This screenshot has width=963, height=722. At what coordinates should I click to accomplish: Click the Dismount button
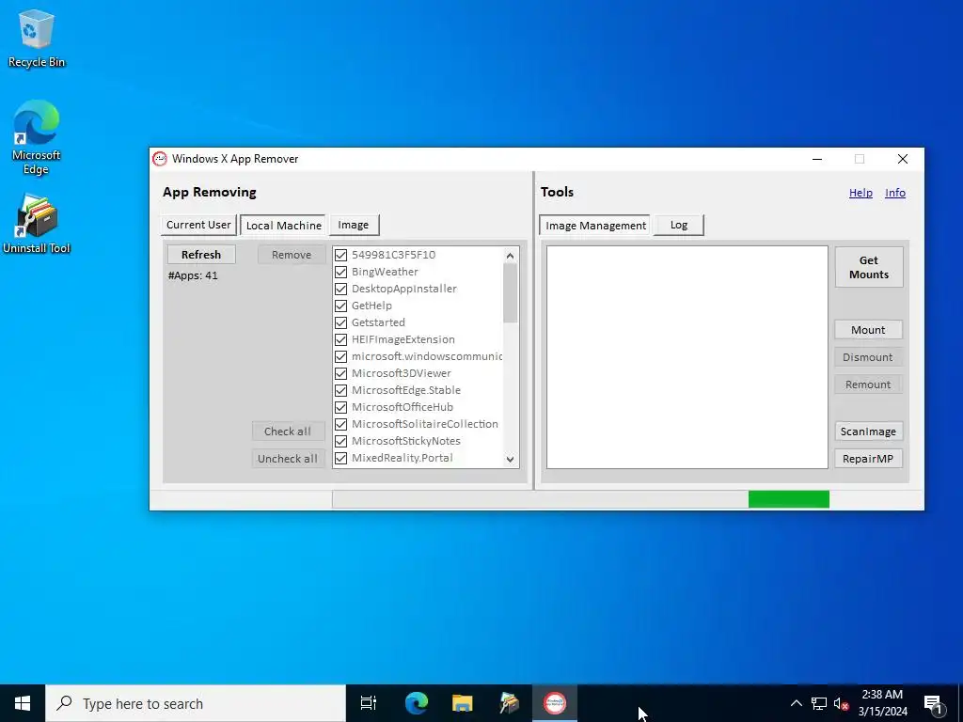point(868,357)
